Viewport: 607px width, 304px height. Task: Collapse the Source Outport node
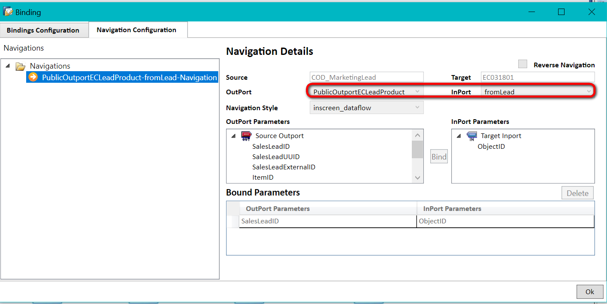click(x=233, y=136)
